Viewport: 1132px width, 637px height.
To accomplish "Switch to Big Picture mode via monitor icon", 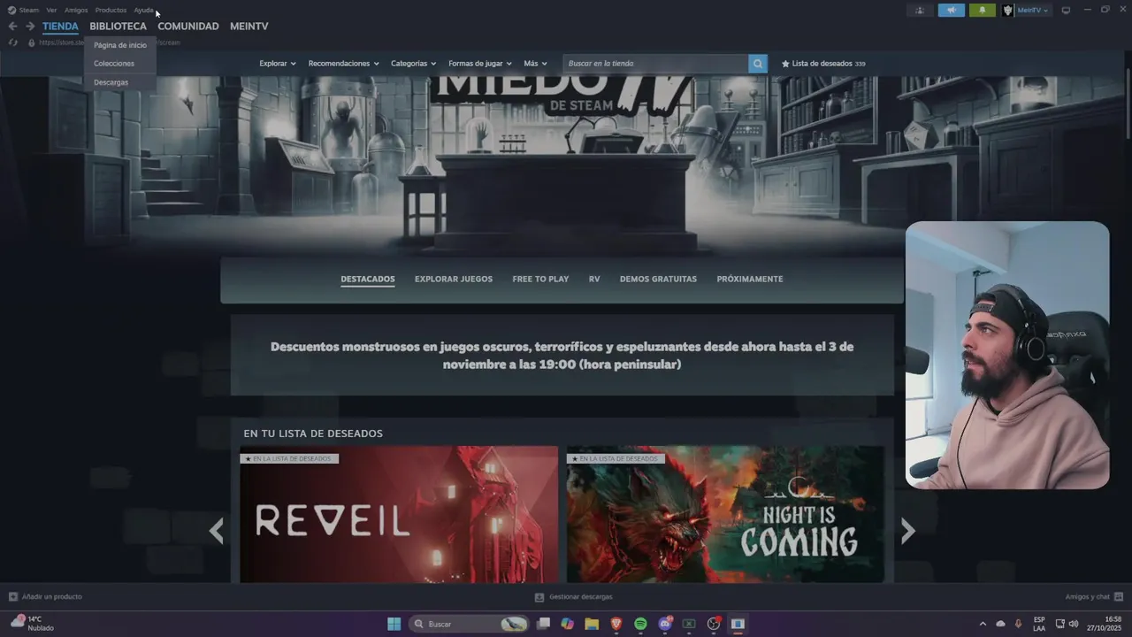I will pos(1066,11).
